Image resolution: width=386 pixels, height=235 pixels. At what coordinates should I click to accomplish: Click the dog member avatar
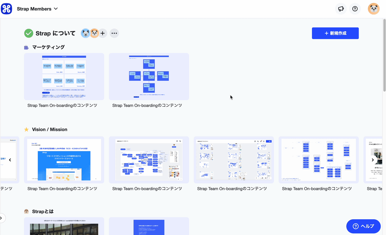click(85, 33)
